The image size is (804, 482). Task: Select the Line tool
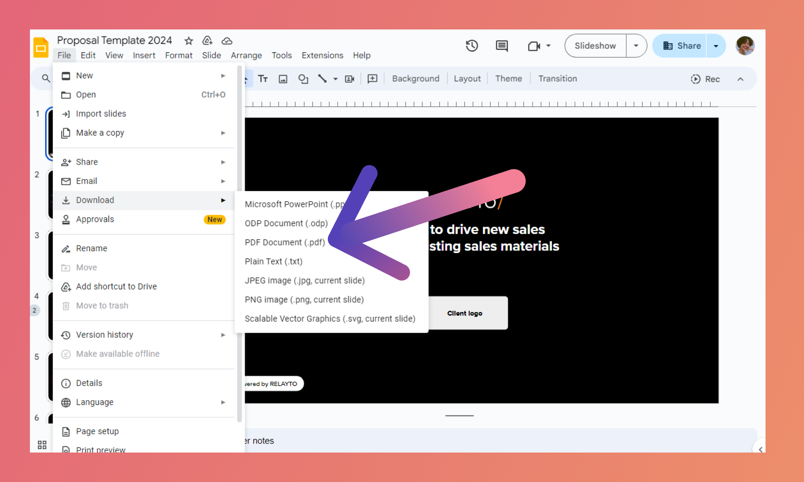pos(322,79)
